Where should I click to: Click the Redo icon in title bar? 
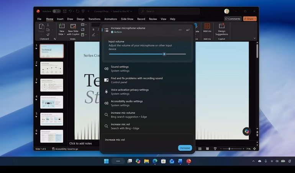77,11
